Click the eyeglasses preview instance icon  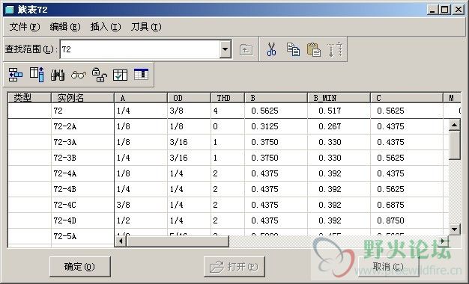point(79,75)
